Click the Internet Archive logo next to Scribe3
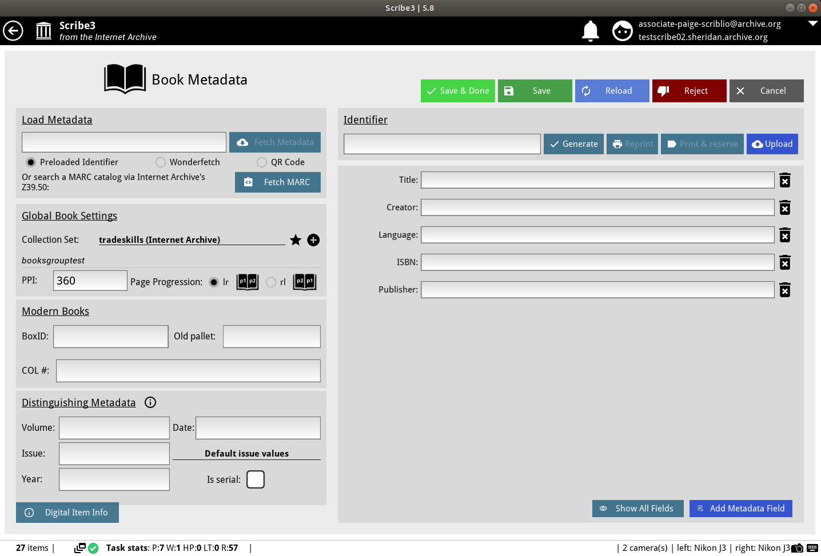 43,30
